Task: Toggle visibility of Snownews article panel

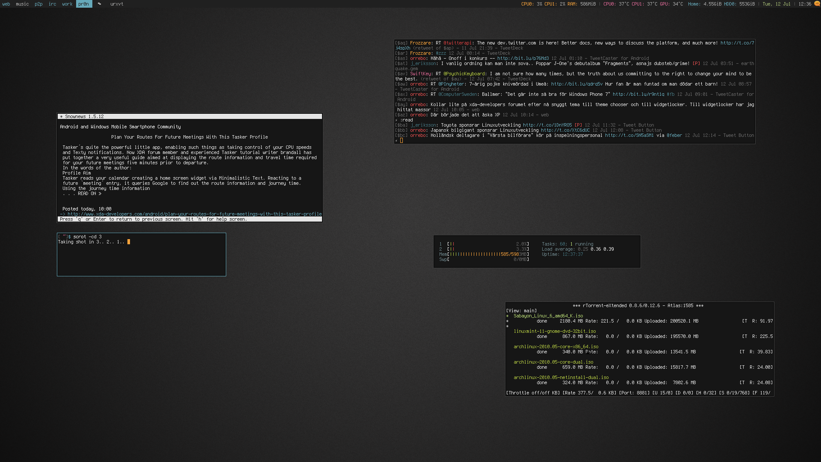Action: click(61, 116)
